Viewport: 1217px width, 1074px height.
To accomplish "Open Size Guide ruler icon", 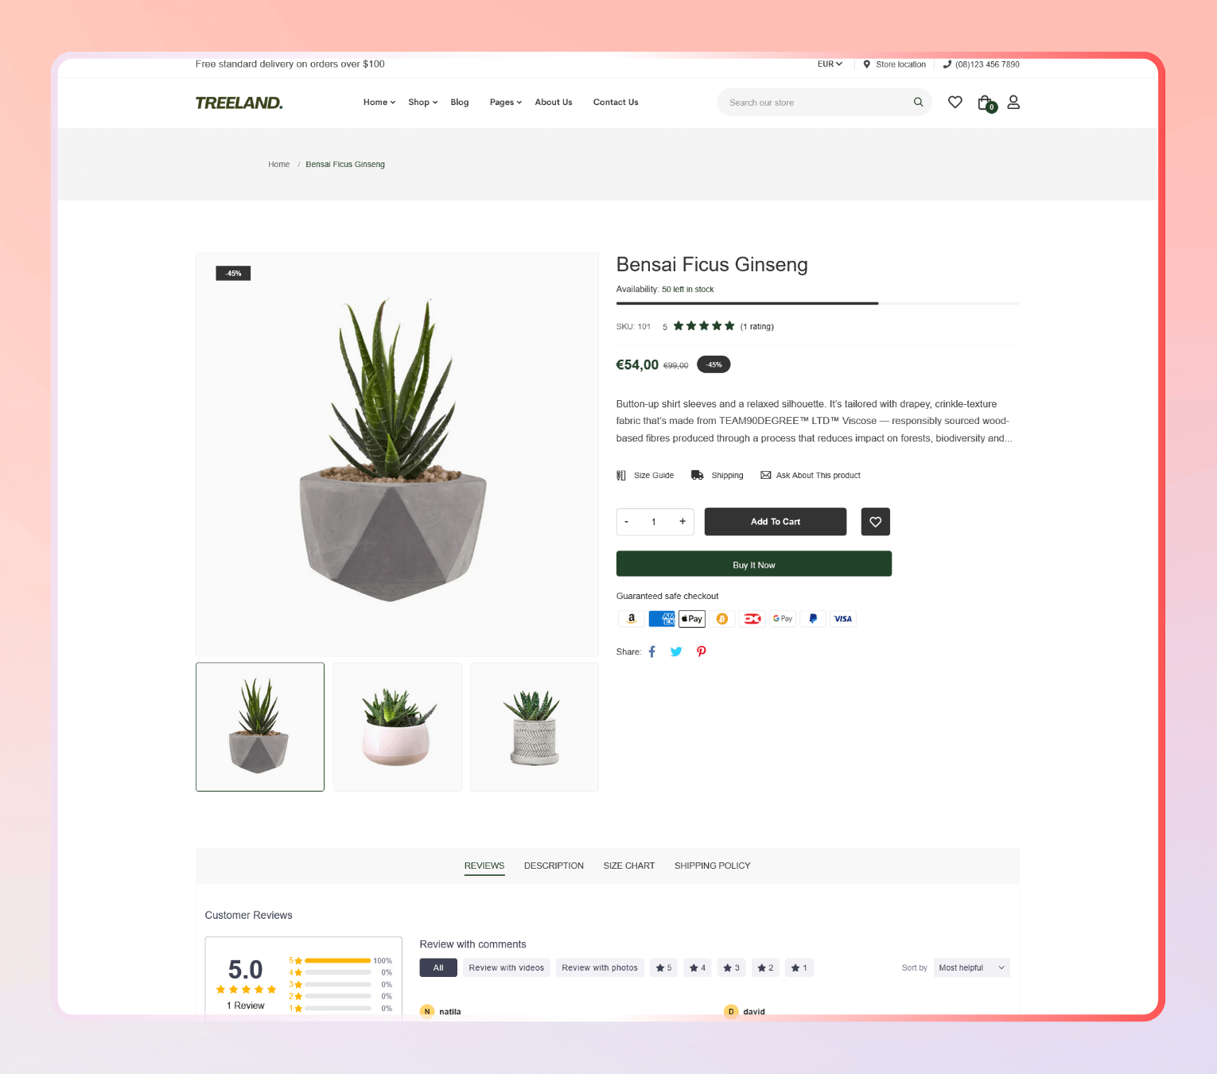I will tap(621, 475).
